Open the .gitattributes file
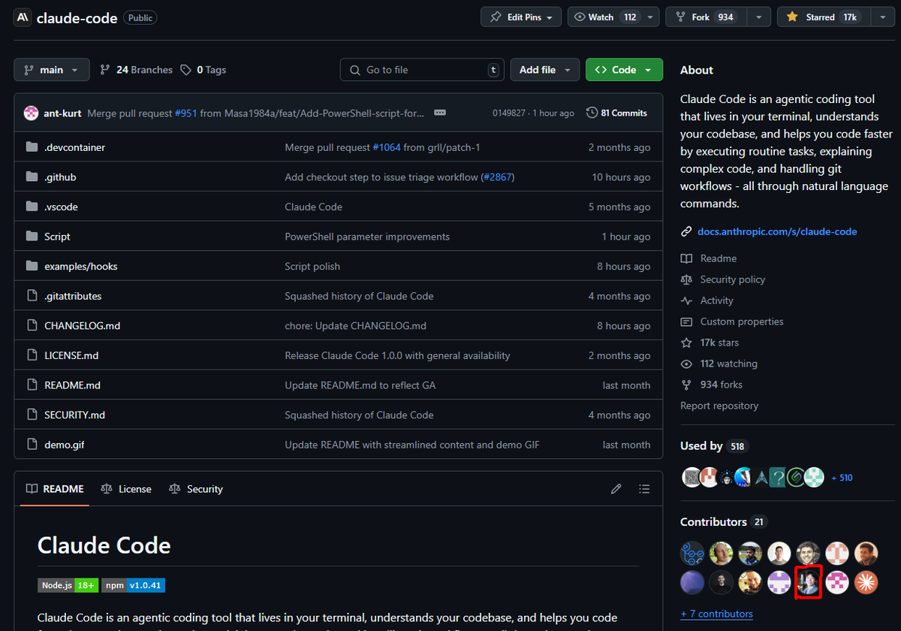This screenshot has width=901, height=631. 73,296
